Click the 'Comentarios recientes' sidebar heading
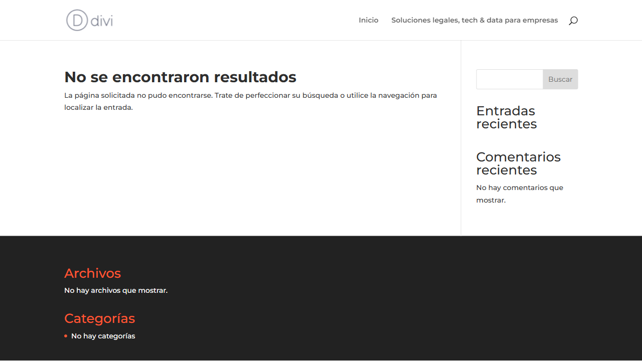 [519, 163]
